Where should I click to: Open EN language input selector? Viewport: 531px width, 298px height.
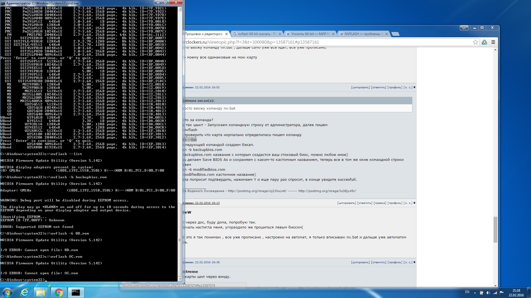(x=467, y=292)
